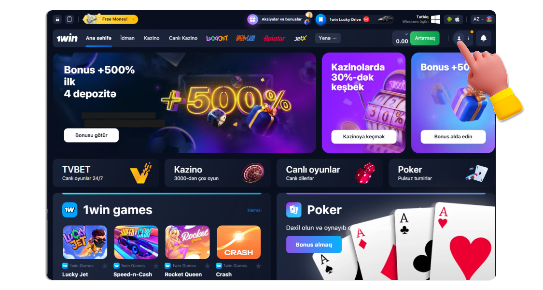Click the mobile phone icon

[69, 19]
